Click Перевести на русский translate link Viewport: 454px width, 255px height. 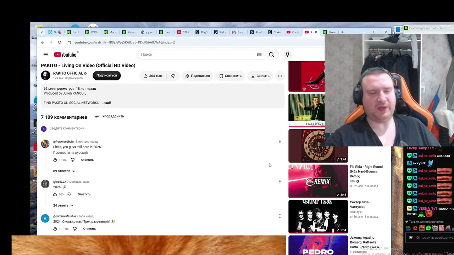70,153
